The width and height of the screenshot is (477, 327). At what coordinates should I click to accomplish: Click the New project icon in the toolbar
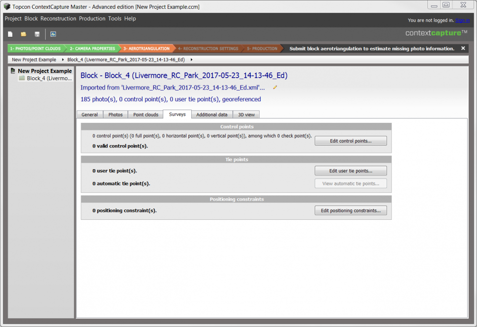click(x=10, y=34)
